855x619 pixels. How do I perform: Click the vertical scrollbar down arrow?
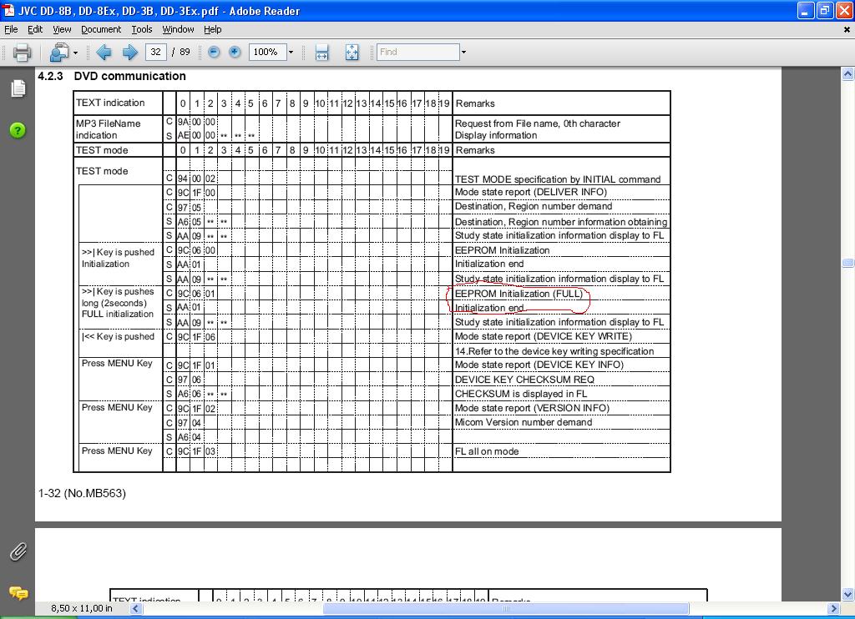coord(848,594)
